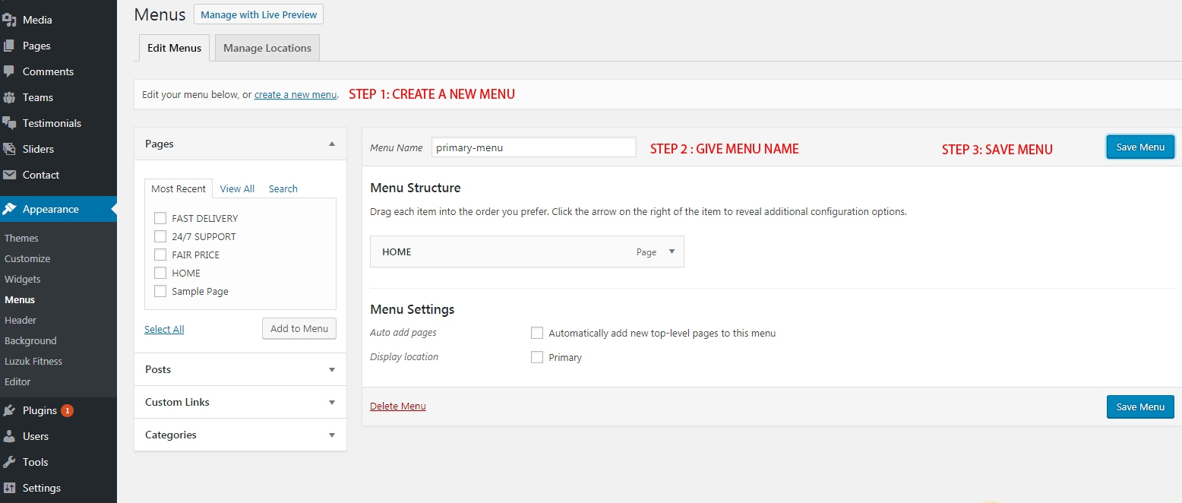Check the HOME page checkbox
The width and height of the screenshot is (1182, 503).
click(160, 273)
